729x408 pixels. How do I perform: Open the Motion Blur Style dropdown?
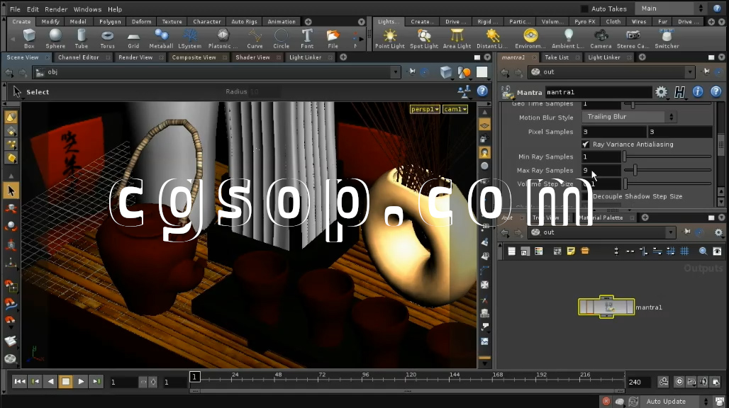(628, 117)
